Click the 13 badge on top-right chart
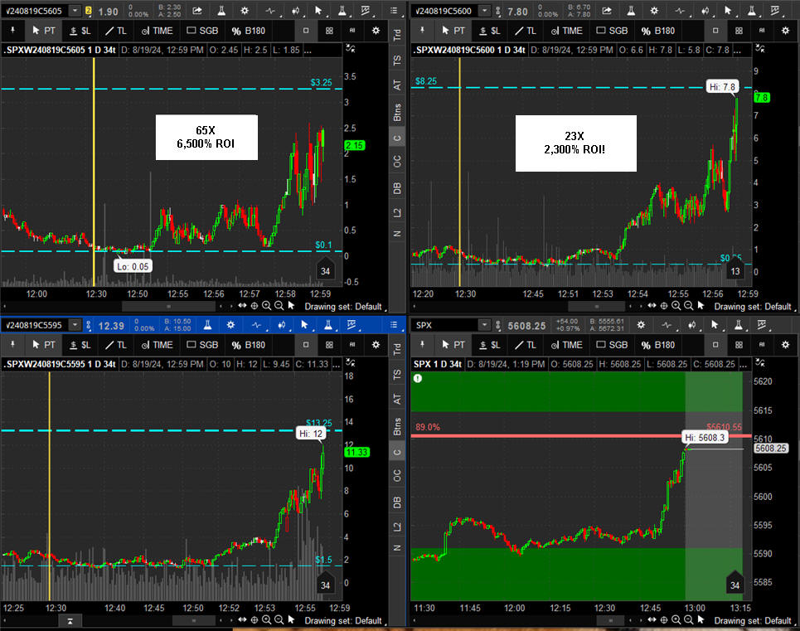The width and height of the screenshot is (800, 631). click(x=735, y=271)
